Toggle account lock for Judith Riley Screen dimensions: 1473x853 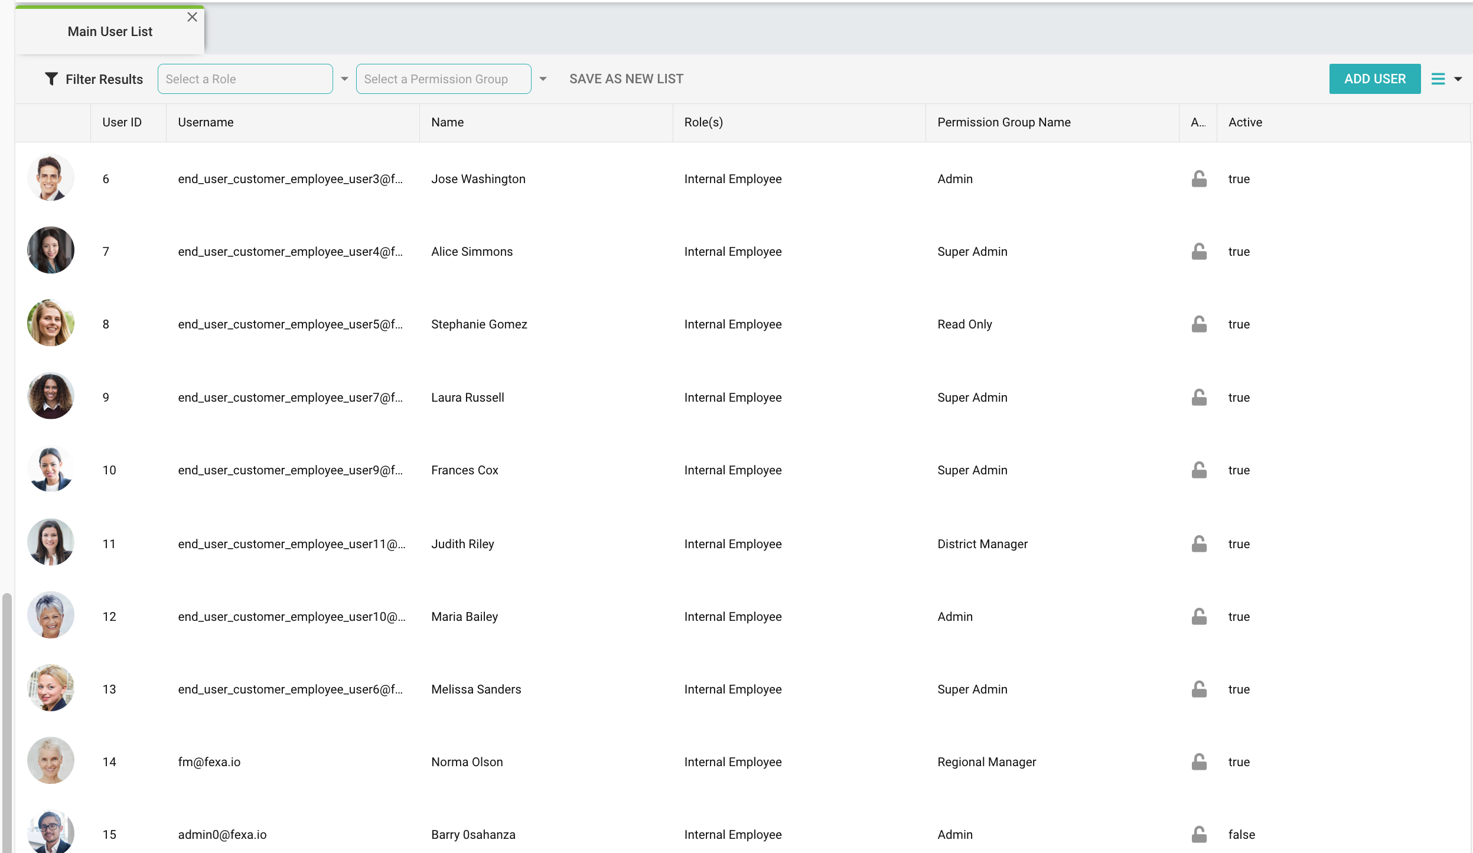tap(1199, 543)
